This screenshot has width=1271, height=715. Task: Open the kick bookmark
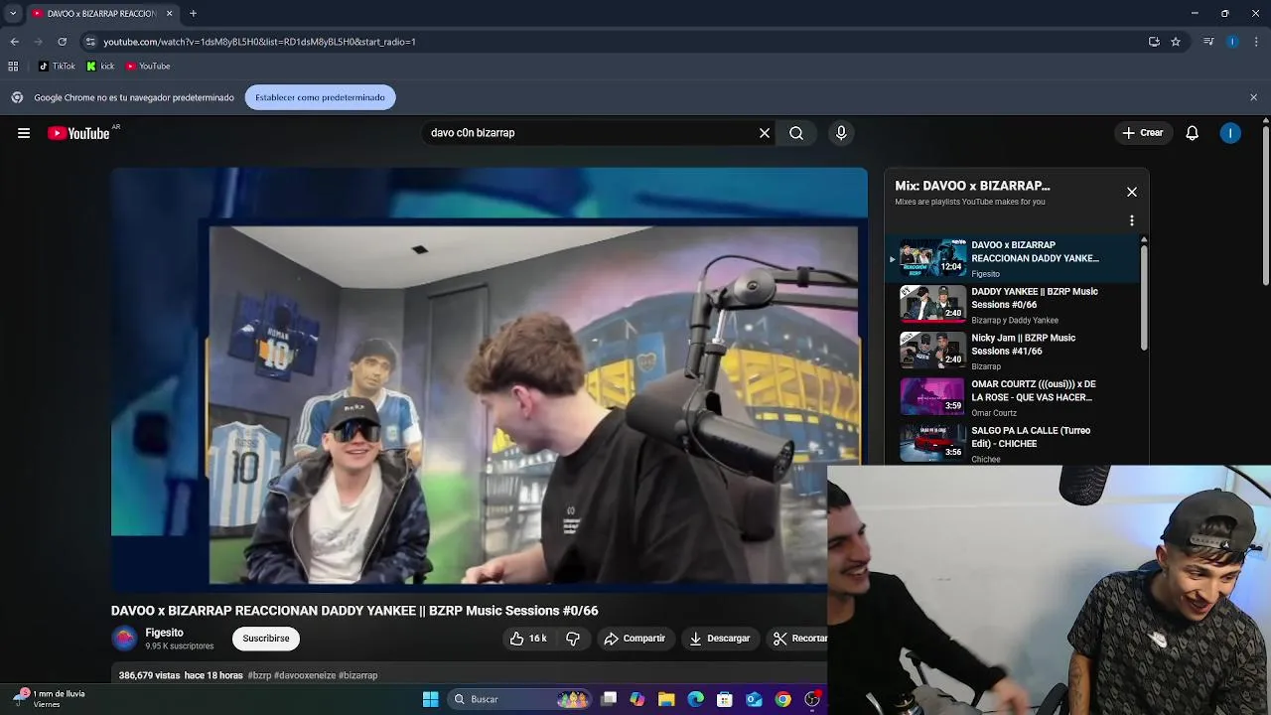[100, 67]
